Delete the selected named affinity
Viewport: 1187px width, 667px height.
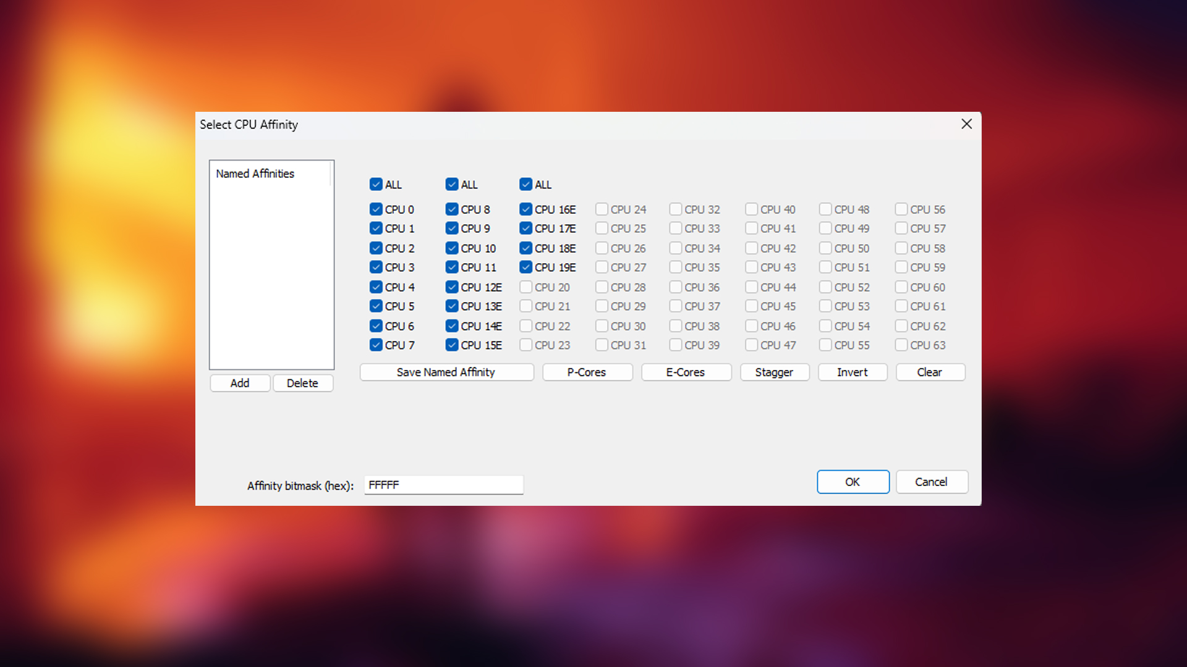tap(302, 383)
